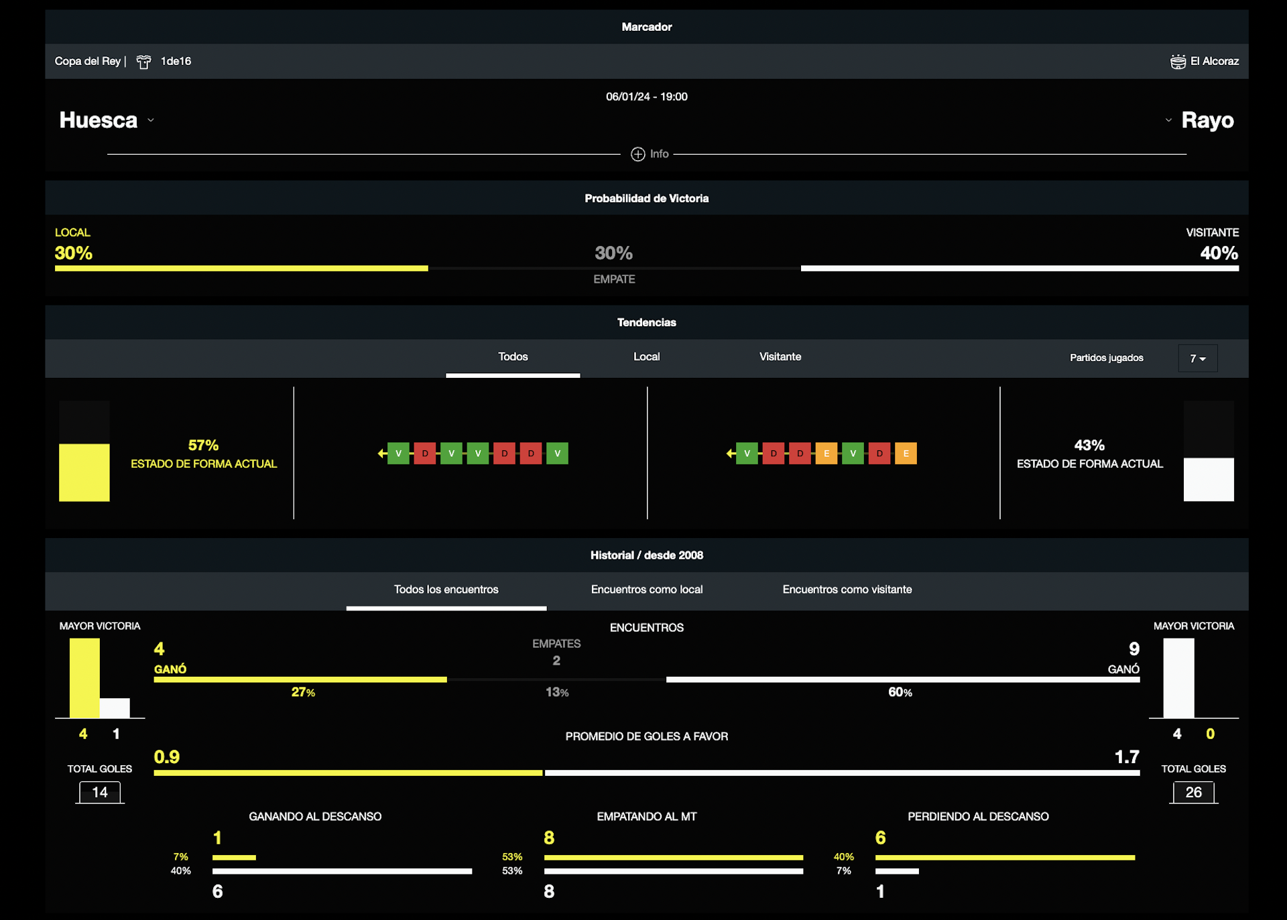Click Rayo's first orange E result badge
This screenshot has height=920, width=1287.
pyautogui.click(x=826, y=454)
